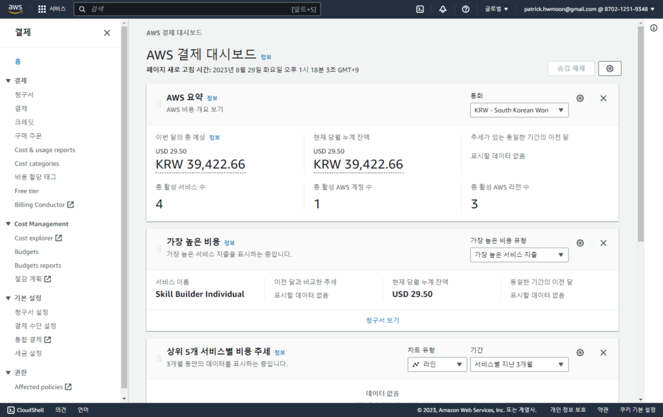Open chart type 라인 dropdown

437,364
